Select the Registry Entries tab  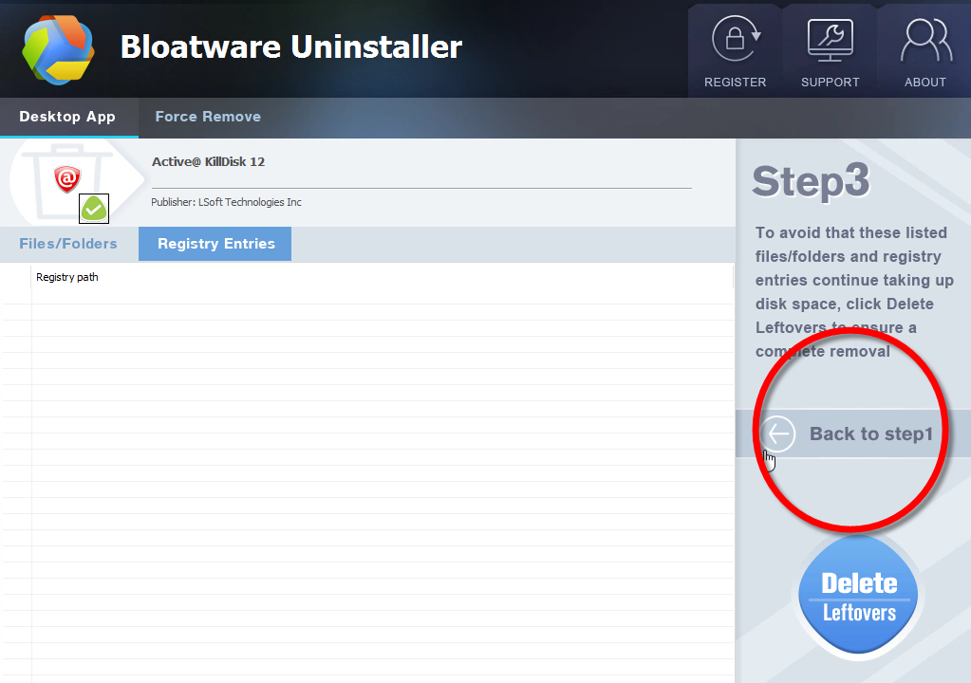tap(215, 244)
